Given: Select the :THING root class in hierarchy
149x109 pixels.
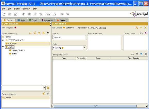Looking at the screenshot, I should pyautogui.click(x=6, y=37).
